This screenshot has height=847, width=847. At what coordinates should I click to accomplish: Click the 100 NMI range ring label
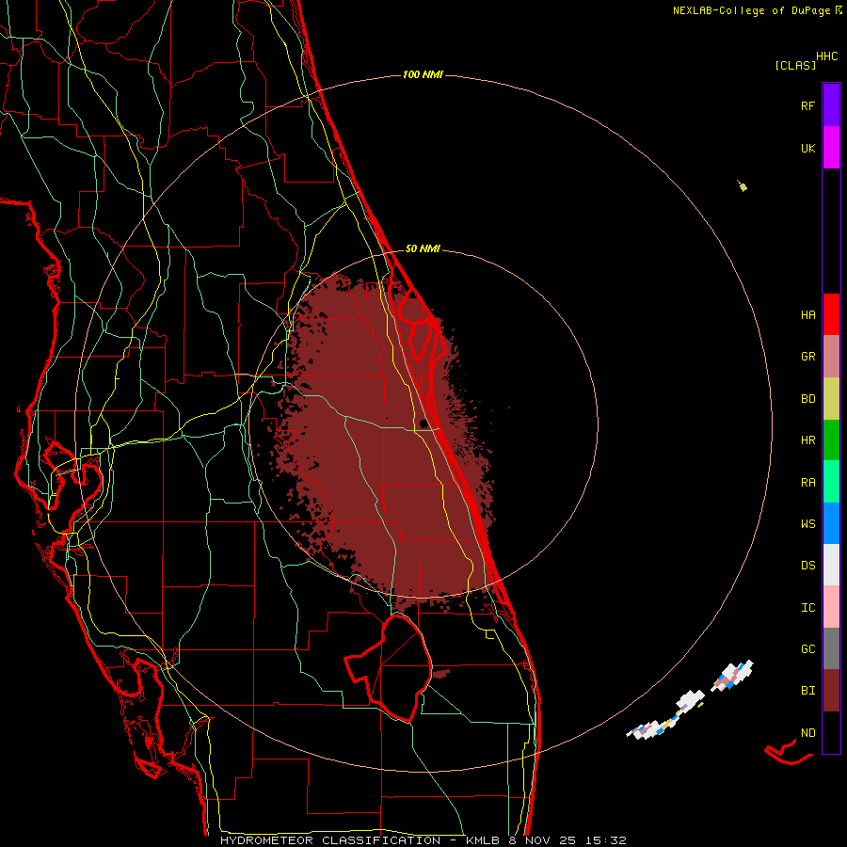coord(423,74)
